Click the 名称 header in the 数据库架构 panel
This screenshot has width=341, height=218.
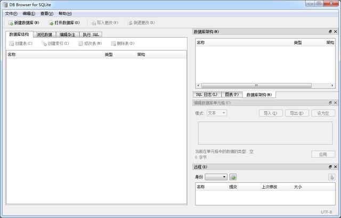[244, 43]
